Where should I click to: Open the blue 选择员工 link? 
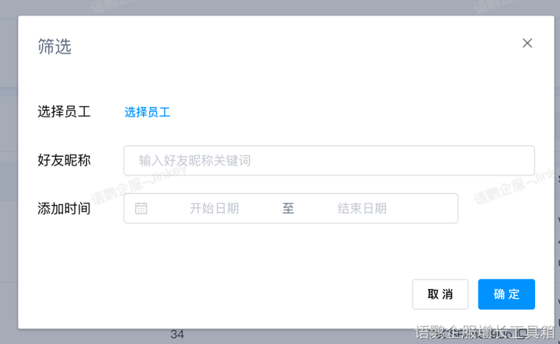point(147,112)
